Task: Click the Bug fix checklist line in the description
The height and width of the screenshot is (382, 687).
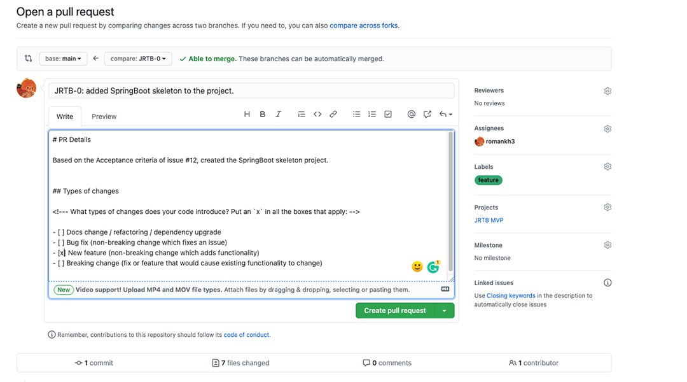Action: (140, 242)
